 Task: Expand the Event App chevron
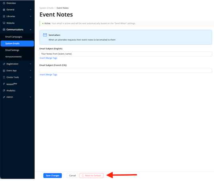(x=31, y=70)
